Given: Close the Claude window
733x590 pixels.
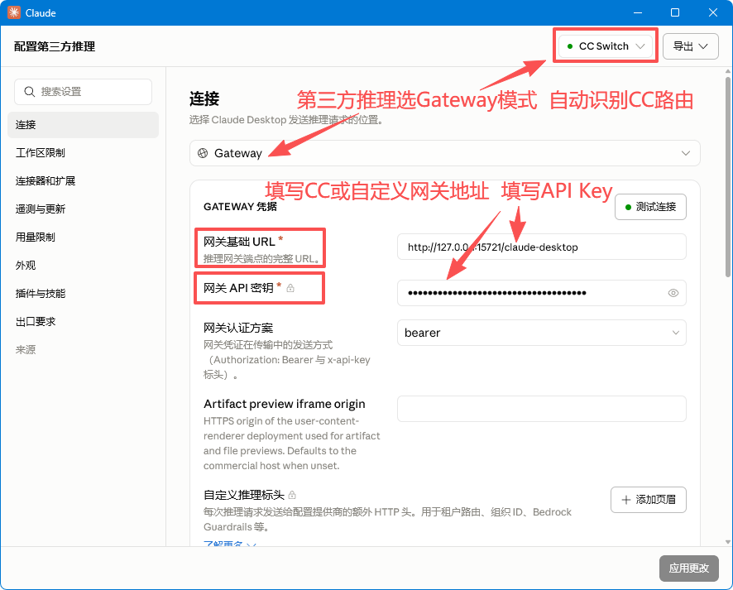Looking at the screenshot, I should coord(713,12).
